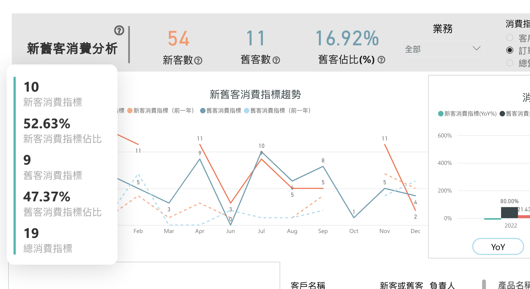Click the dark blue 舊客消費指標 legend marker

coord(203,111)
